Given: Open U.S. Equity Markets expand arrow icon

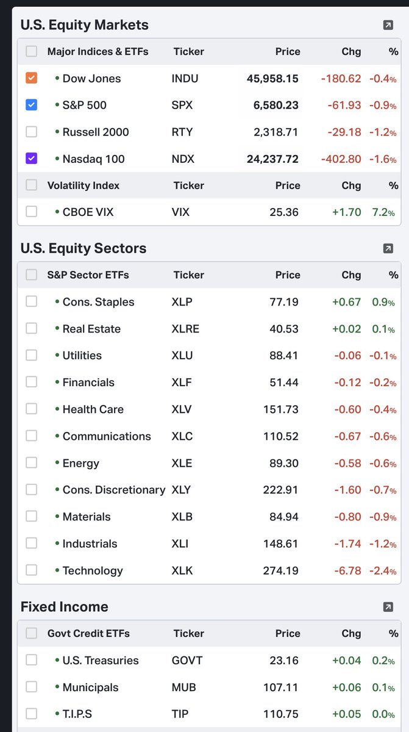Looking at the screenshot, I should pos(388,25).
